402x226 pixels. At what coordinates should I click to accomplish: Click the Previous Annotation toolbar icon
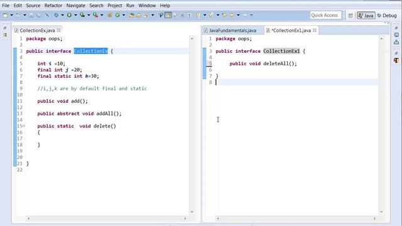(211, 15)
